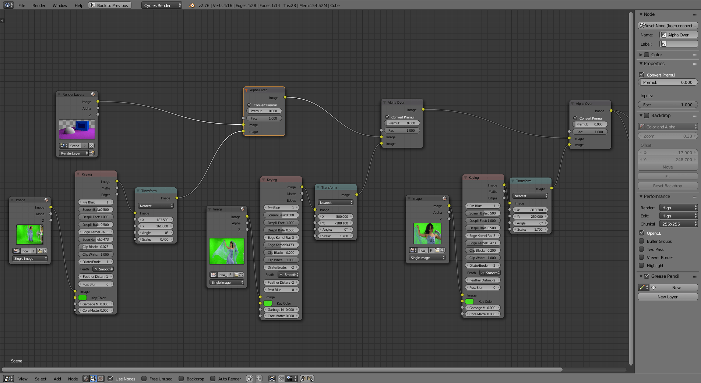Open the Cycles Render engine dropdown
Screen dimensions: 701x383
(x=161, y=5)
